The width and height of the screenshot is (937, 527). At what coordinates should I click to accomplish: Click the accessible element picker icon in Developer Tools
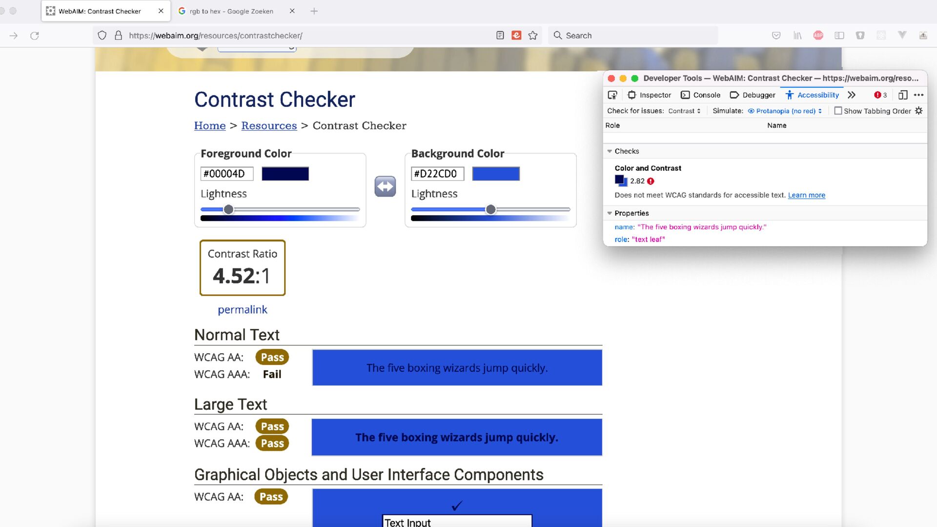(612, 95)
